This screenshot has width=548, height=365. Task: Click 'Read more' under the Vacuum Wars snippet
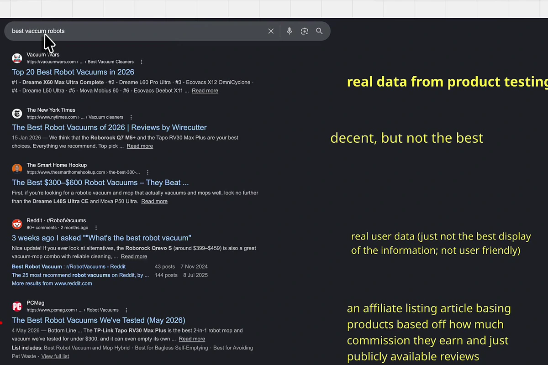click(205, 91)
